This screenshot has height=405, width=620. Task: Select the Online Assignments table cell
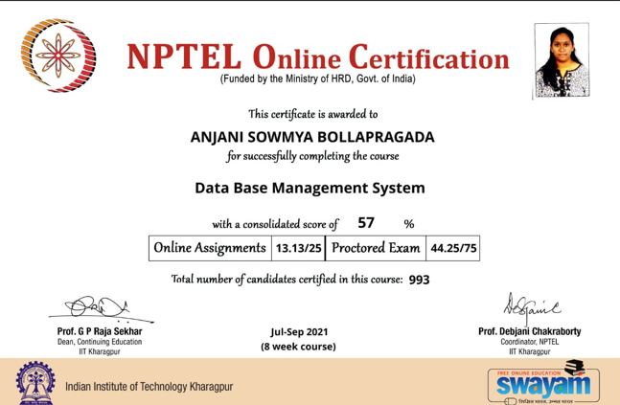click(210, 248)
